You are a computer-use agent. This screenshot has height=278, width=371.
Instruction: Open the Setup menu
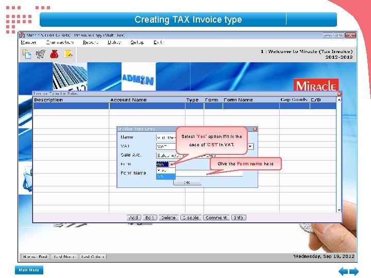pyautogui.click(x=137, y=42)
